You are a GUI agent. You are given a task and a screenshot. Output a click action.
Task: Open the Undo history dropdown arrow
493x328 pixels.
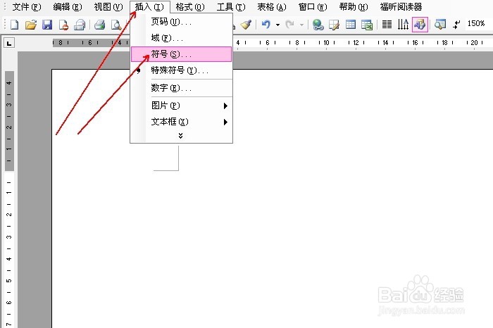tap(277, 25)
